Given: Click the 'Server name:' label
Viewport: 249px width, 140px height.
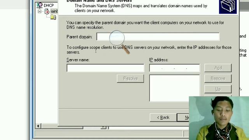Looking at the screenshot, I should (78, 60).
